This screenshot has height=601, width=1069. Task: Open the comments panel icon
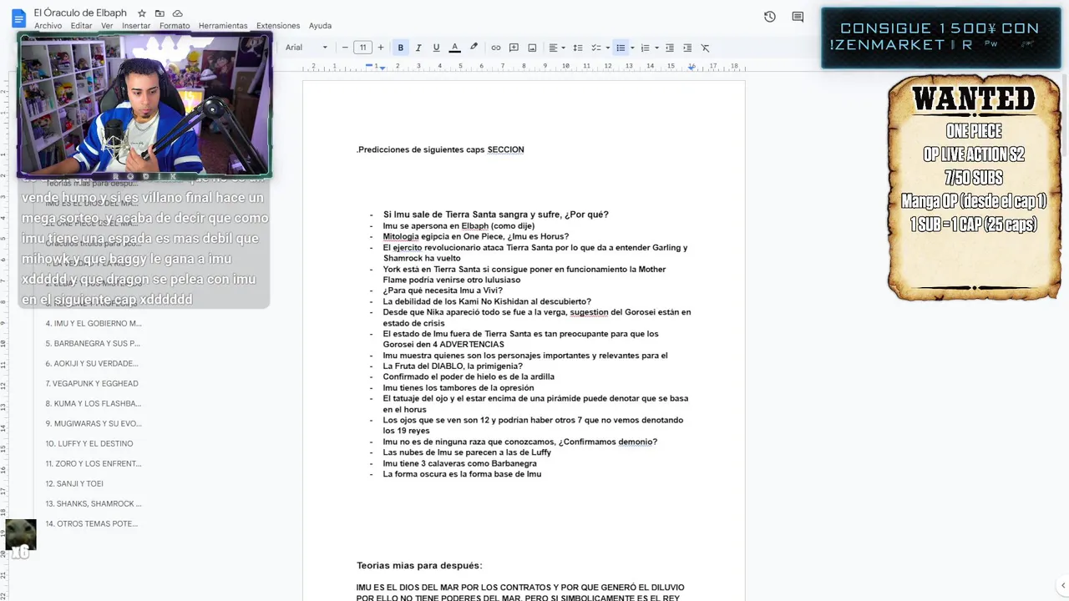[798, 17]
